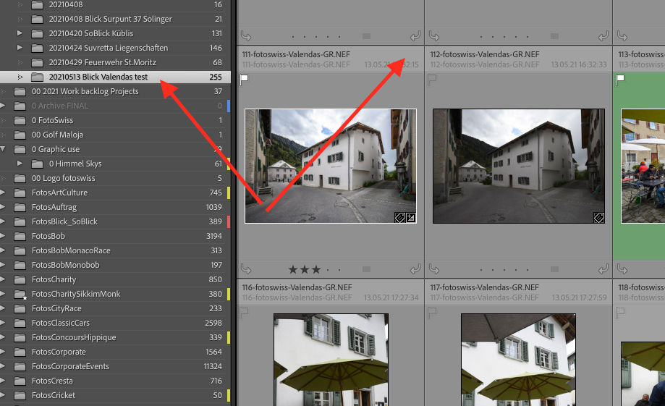Expand the 20210420 SoBlick Küblis folder
The image size is (665, 406).
coord(20,33)
